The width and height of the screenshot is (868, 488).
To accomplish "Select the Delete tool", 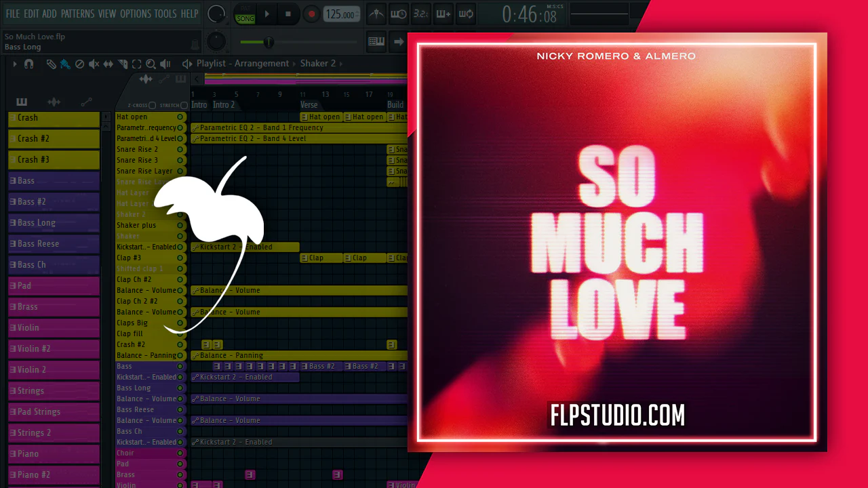I will pyautogui.click(x=79, y=64).
